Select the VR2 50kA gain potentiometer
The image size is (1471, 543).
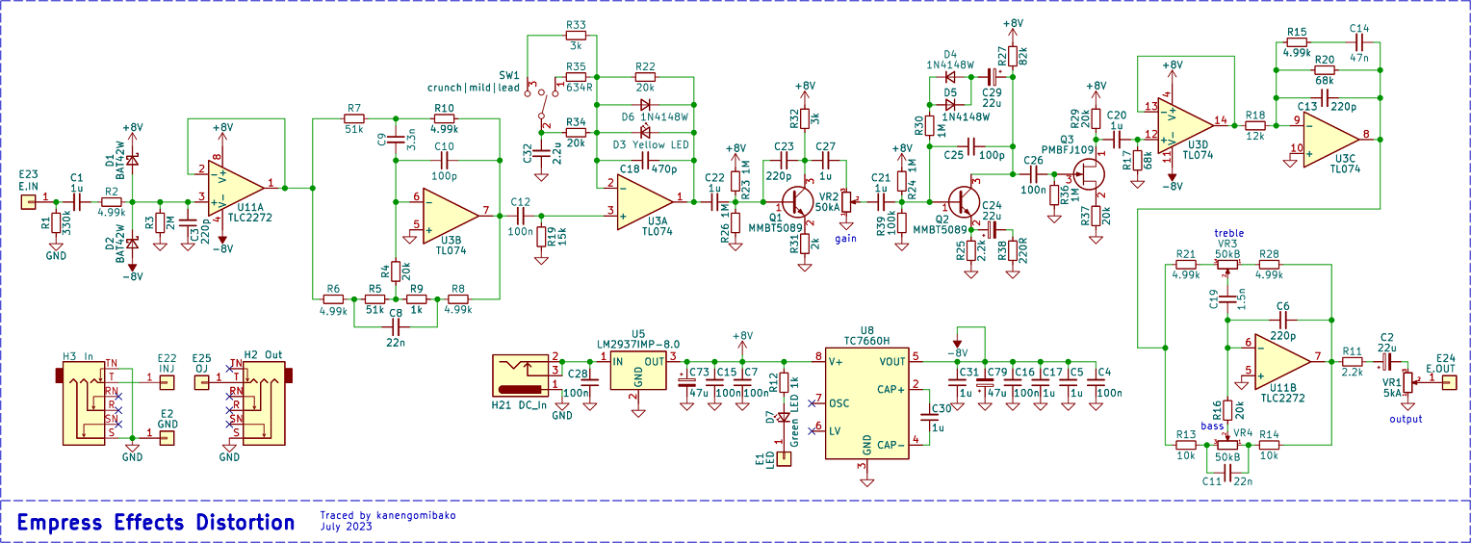(x=847, y=203)
